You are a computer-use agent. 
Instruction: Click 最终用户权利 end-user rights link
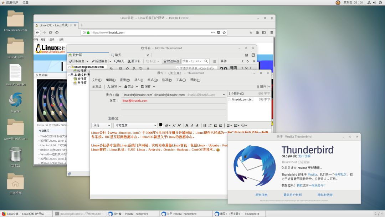click(292, 195)
